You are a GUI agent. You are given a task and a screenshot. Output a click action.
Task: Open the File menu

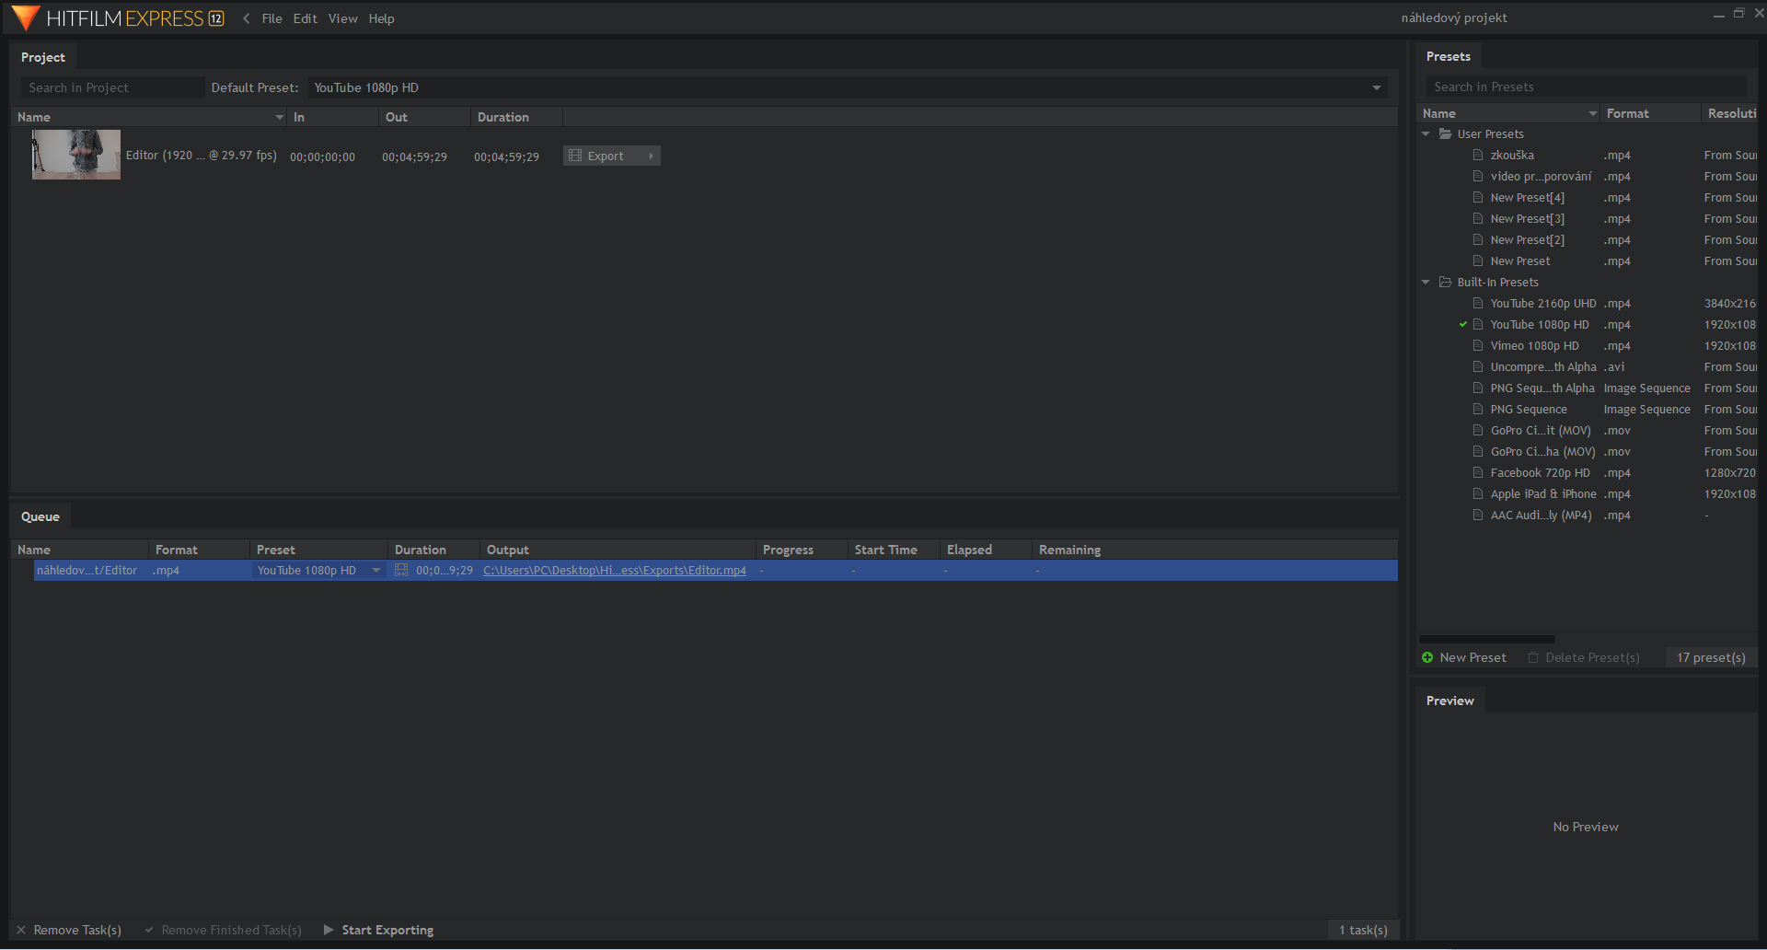pyautogui.click(x=271, y=18)
